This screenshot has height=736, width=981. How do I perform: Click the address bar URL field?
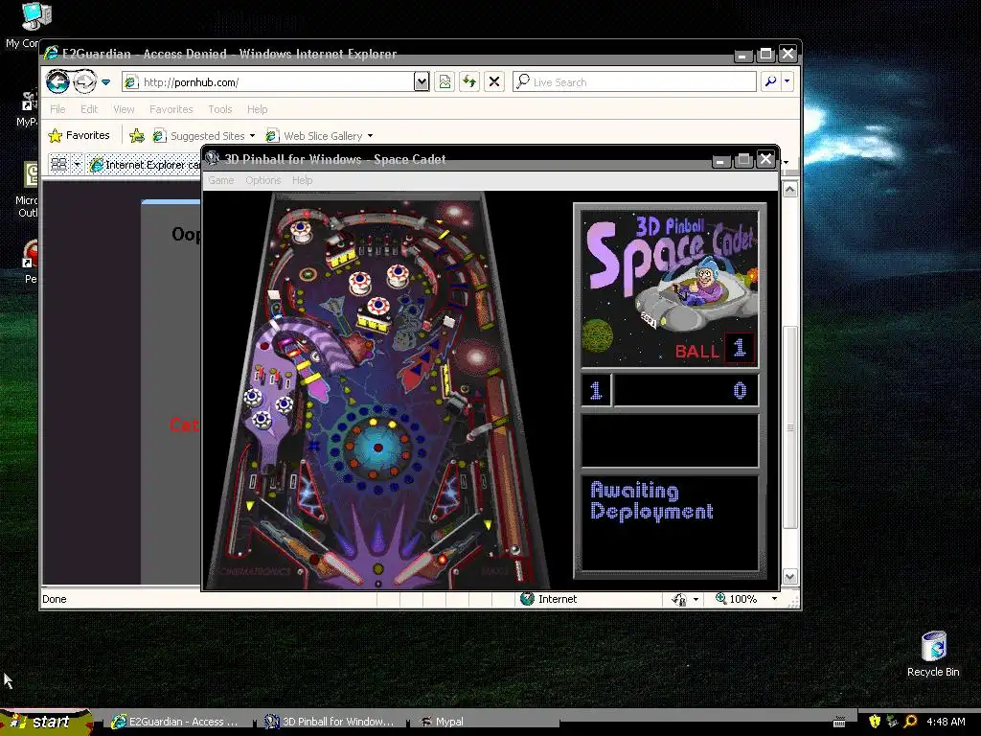[x=268, y=82]
